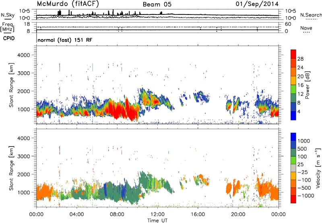The height and width of the screenshot is (223, 322).
Task: Click the '16:00' time tick label
Action: pyautogui.click(x=198, y=215)
